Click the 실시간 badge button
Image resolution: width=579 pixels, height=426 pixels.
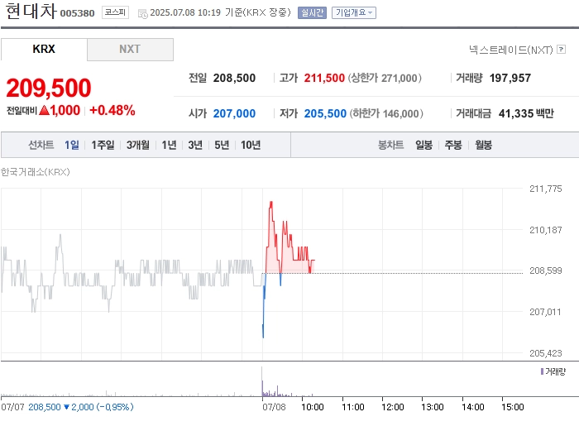pyautogui.click(x=312, y=12)
